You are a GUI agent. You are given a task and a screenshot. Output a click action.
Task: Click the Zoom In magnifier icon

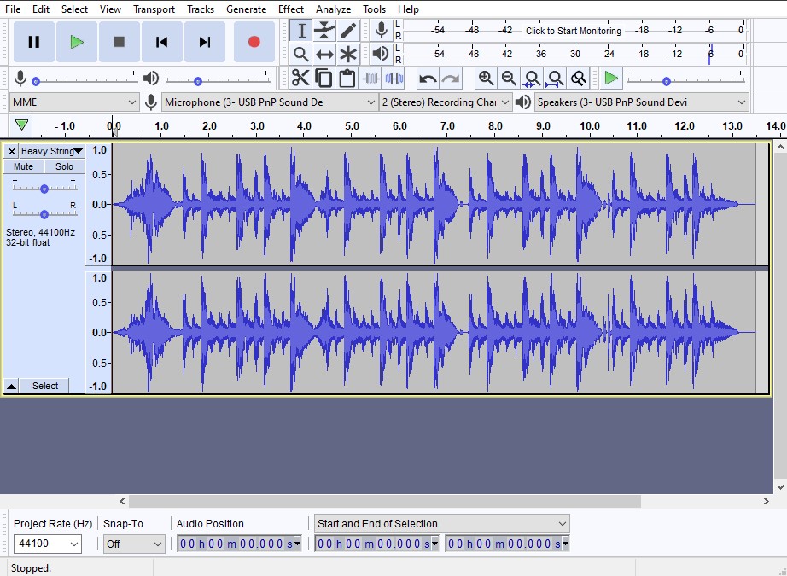click(x=486, y=79)
